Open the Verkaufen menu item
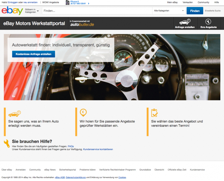Screen dimensions: 224x181 tap(187, 2)
